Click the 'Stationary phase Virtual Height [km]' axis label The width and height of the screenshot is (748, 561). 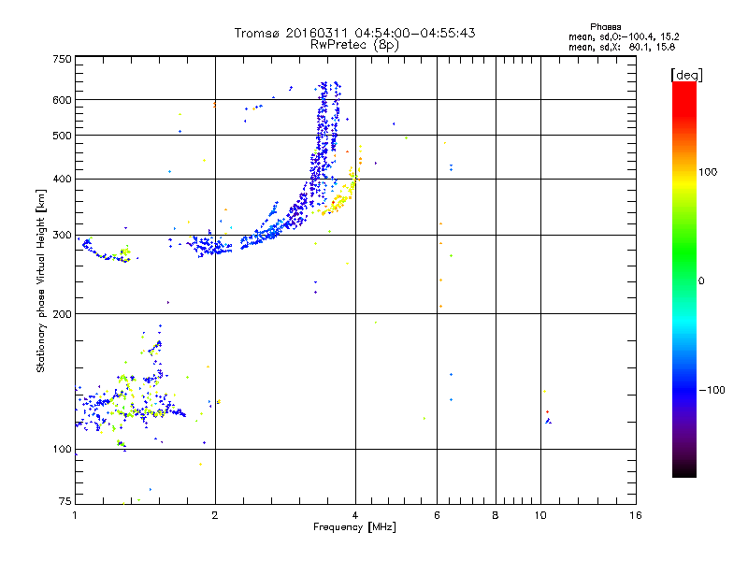tap(41, 281)
